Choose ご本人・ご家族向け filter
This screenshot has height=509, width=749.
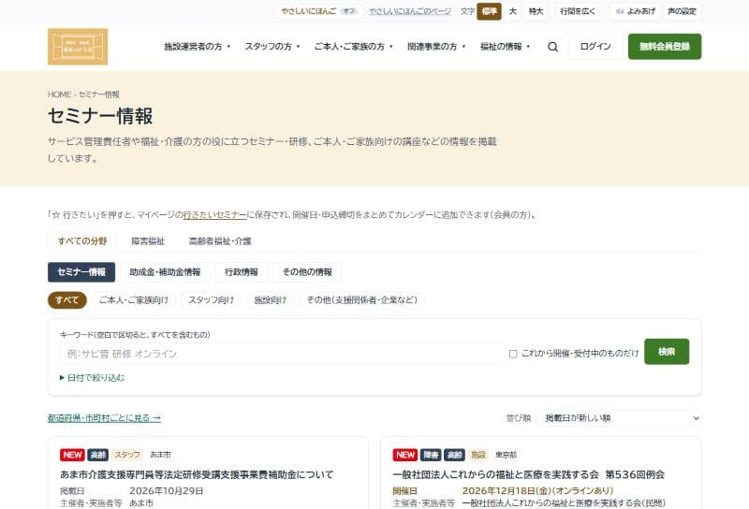pos(134,299)
